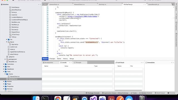Select registerServiceWorker.js file

18,52
